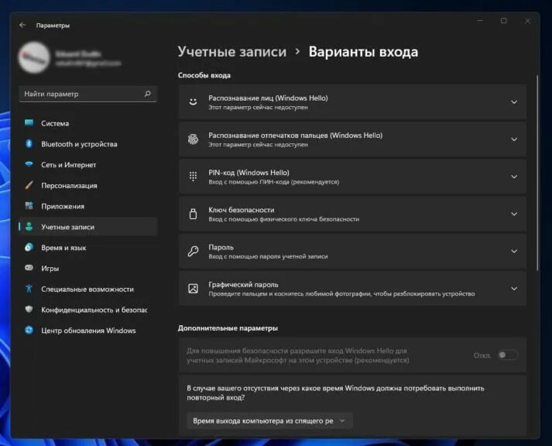Open Игры section
The height and width of the screenshot is (446, 552).
(x=88, y=268)
